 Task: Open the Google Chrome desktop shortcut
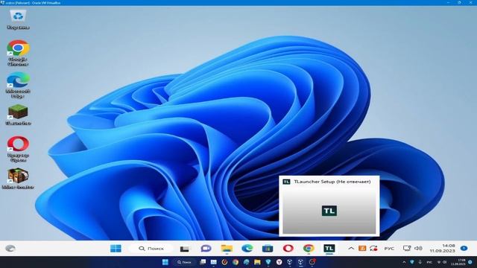pos(18,52)
